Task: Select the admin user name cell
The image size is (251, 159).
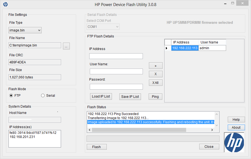Action: point(212,48)
